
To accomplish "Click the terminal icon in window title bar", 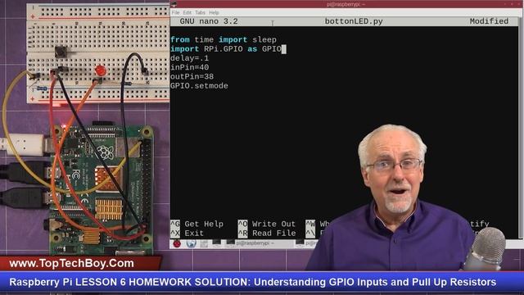I will coord(173,3).
